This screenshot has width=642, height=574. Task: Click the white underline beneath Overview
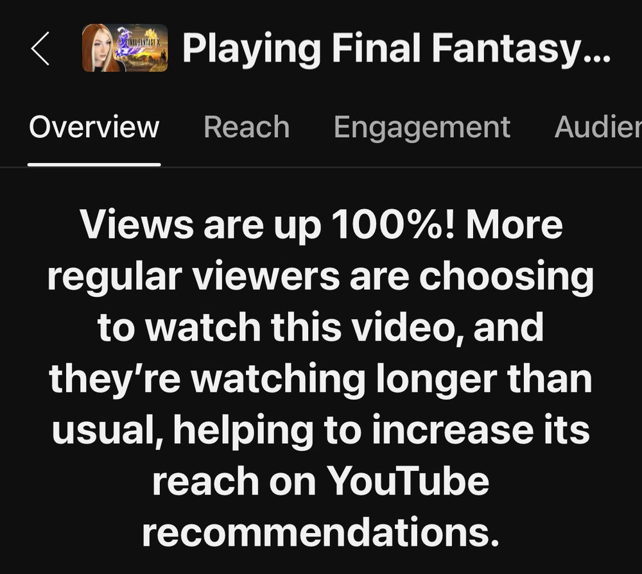pos(94,164)
